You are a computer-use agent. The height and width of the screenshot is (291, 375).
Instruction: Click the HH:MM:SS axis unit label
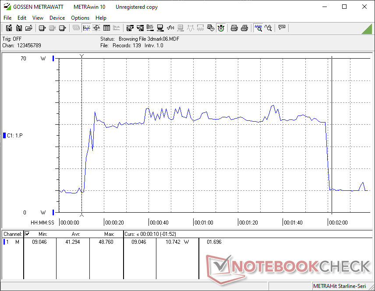click(42, 222)
